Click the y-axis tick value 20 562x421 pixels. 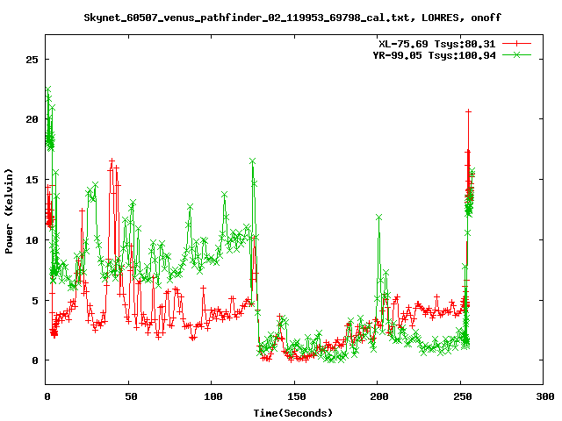click(x=32, y=119)
